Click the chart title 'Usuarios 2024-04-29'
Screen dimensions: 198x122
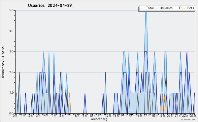(x=50, y=5)
